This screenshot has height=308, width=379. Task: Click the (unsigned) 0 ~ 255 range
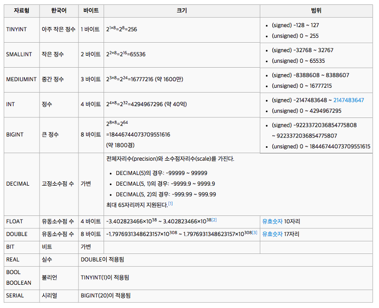[x=295, y=36]
